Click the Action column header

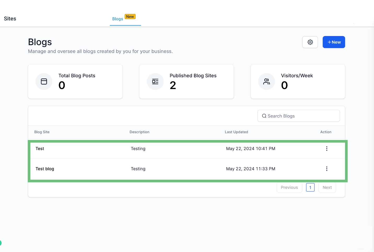pyautogui.click(x=326, y=132)
